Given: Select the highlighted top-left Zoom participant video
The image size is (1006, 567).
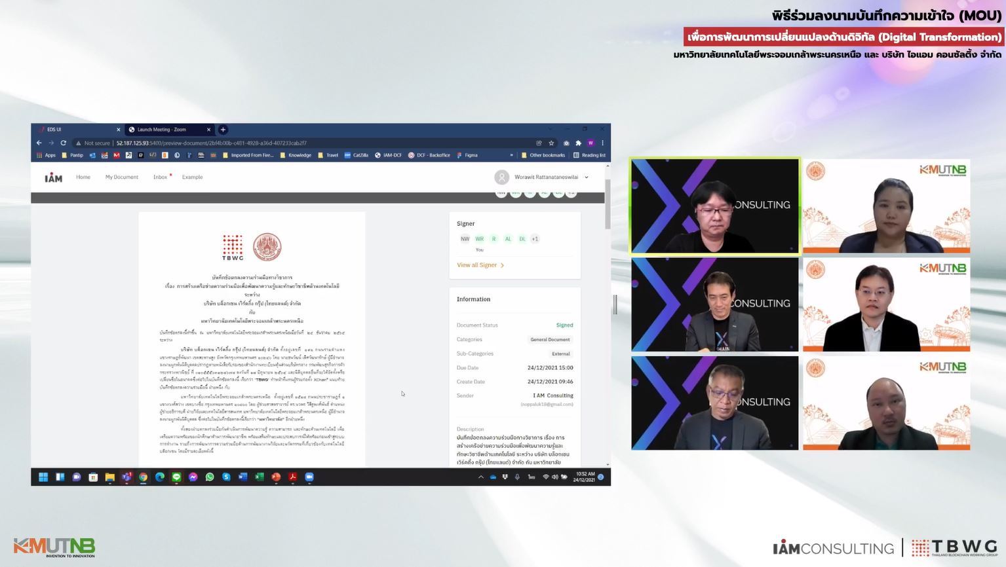Looking at the screenshot, I should pyautogui.click(x=715, y=206).
